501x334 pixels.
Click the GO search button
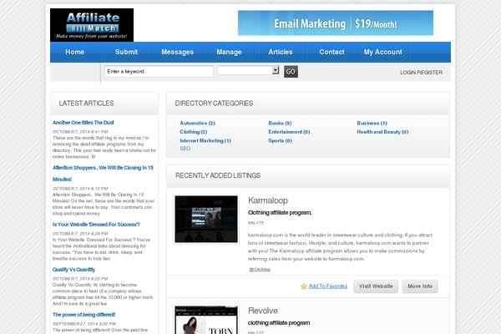coord(291,72)
